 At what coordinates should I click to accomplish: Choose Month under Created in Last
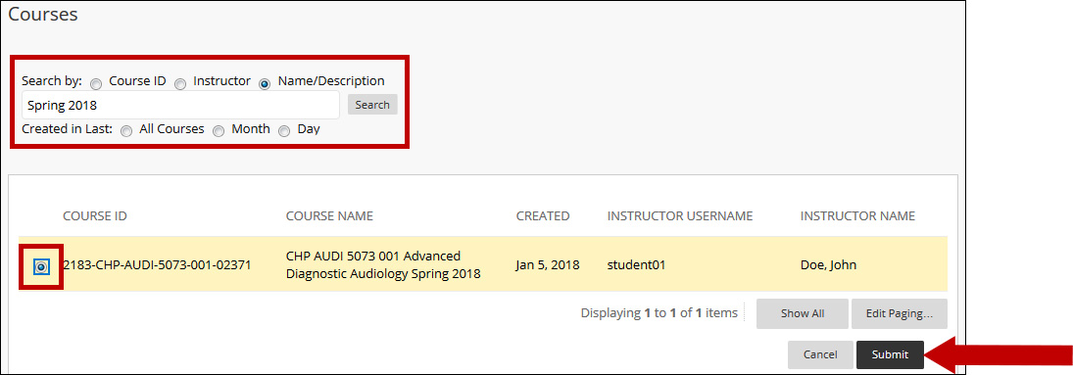pos(219,131)
